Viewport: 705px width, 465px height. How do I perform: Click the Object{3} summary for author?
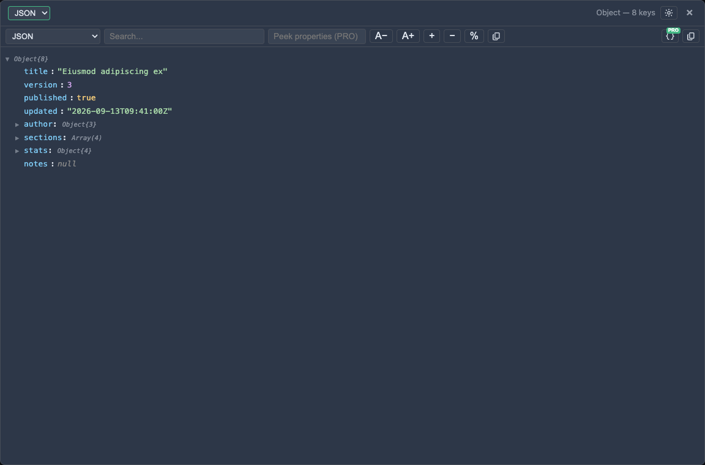pos(79,125)
